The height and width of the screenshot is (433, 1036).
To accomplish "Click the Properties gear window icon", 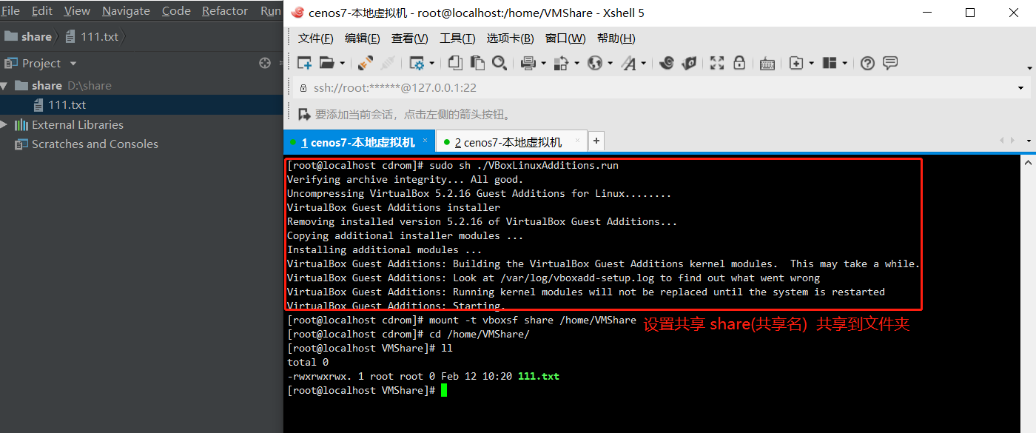I will point(417,63).
